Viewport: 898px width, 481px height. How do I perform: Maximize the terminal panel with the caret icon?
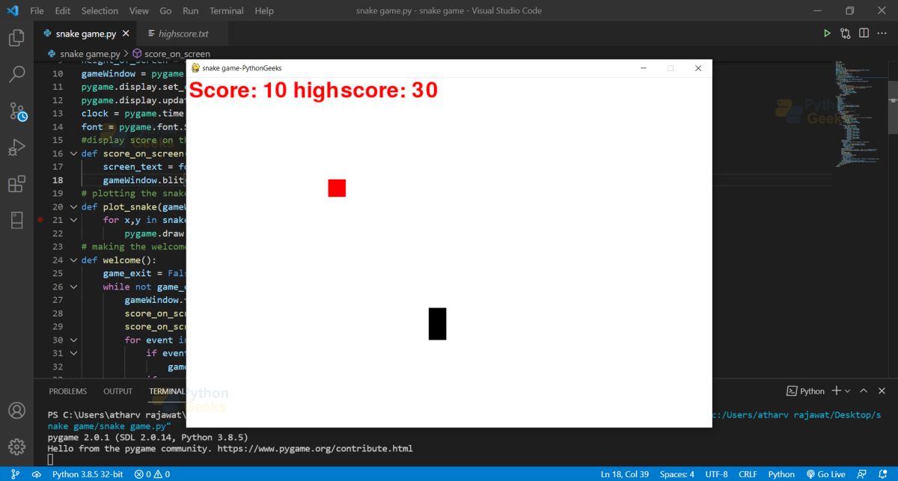pyautogui.click(x=863, y=390)
